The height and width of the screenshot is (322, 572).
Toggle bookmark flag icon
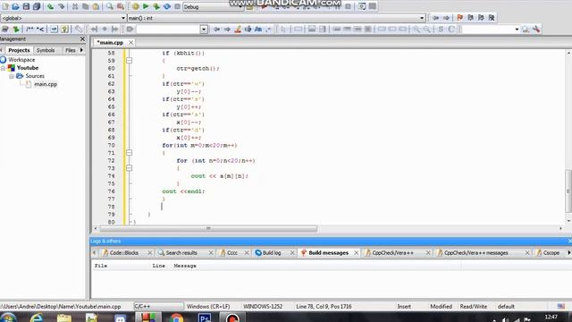click(x=459, y=18)
